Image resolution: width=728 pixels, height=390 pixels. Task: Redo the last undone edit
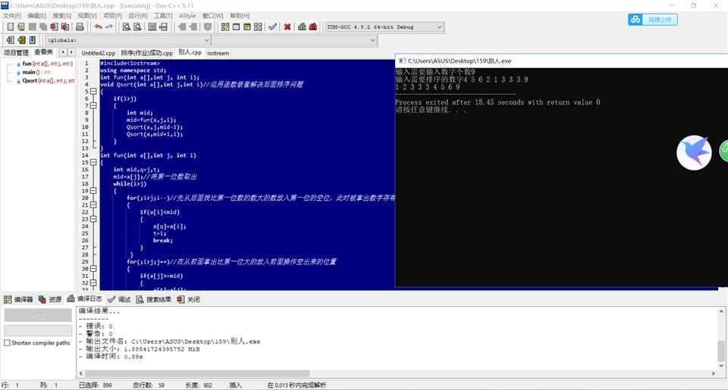(109, 27)
